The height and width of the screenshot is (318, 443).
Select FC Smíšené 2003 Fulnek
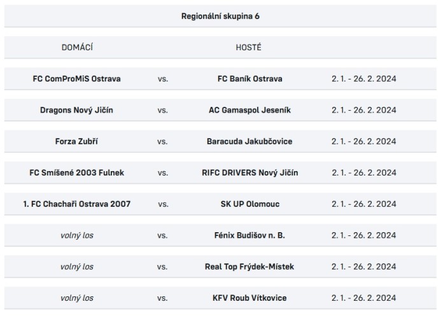coord(77,172)
